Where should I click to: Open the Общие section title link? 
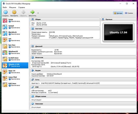pos(38,19)
